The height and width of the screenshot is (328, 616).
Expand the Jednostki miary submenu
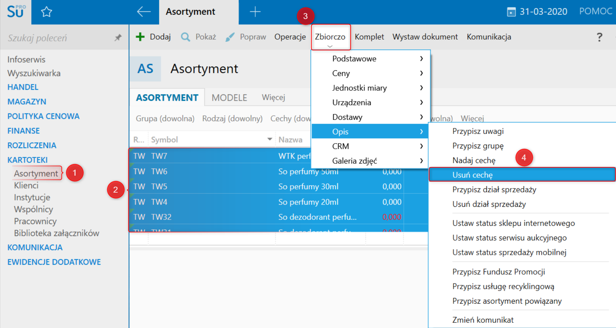(371, 88)
